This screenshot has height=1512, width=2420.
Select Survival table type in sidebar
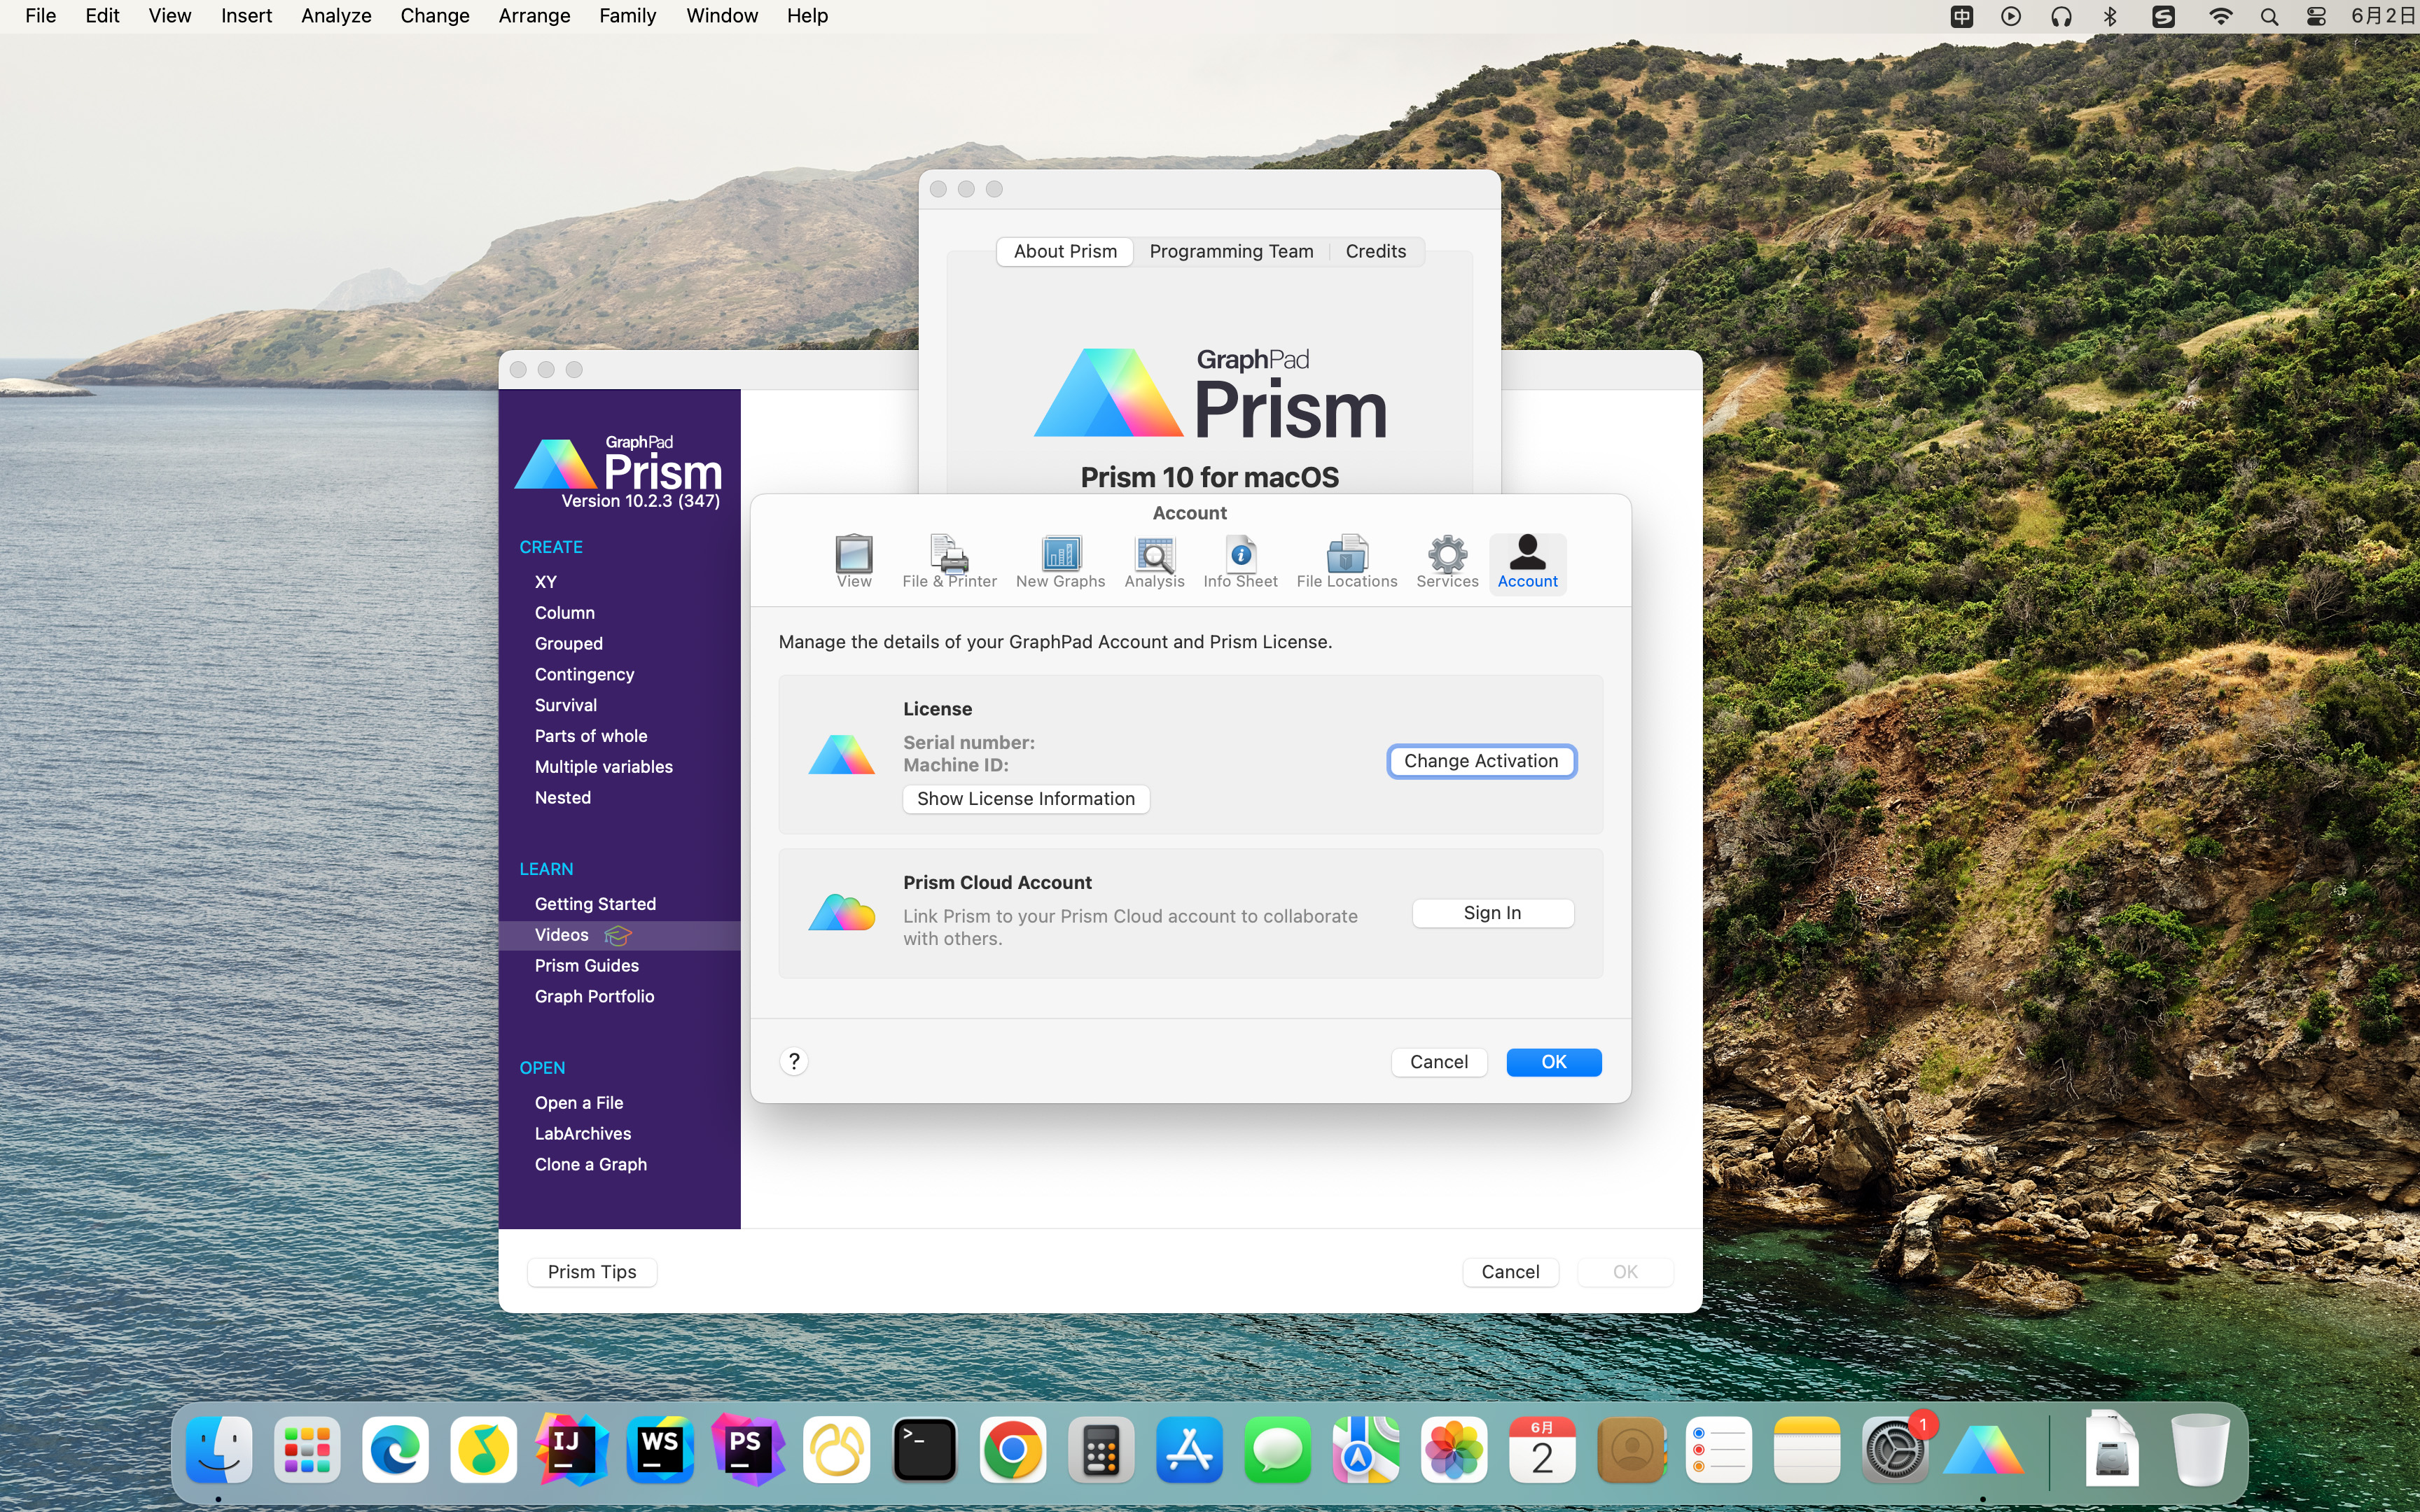(565, 706)
